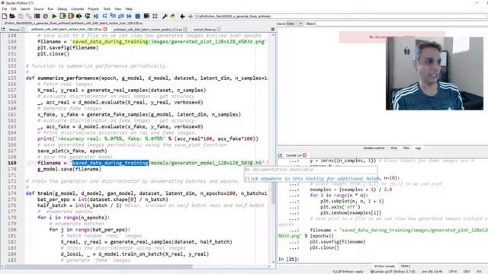The height and width of the screenshot is (274, 488).
Task: Switch to Plots pane tab
Action: [394, 148]
